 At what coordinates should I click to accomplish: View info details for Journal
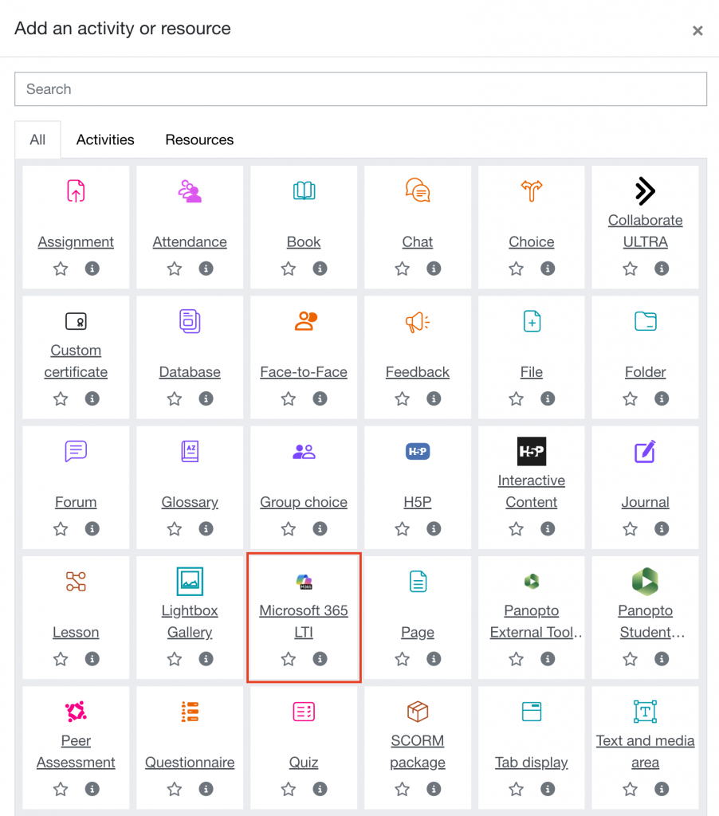(x=662, y=528)
